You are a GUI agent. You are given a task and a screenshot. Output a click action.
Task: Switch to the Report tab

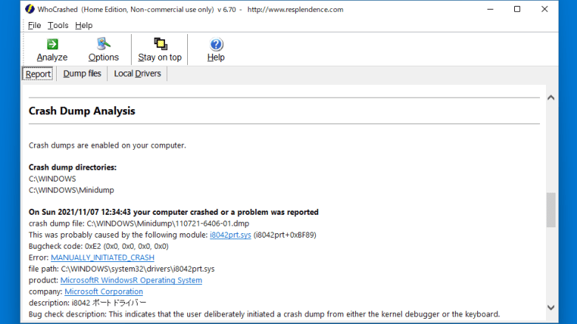[38, 74]
